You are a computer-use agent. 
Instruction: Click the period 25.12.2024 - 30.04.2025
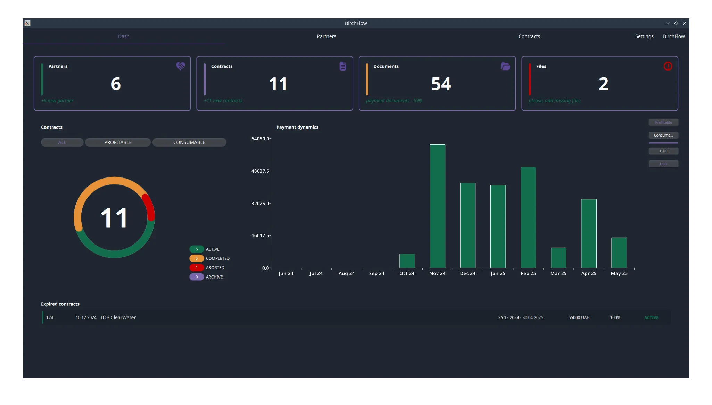[521, 317]
